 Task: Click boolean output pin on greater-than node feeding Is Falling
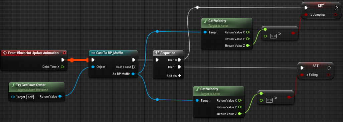289,97
